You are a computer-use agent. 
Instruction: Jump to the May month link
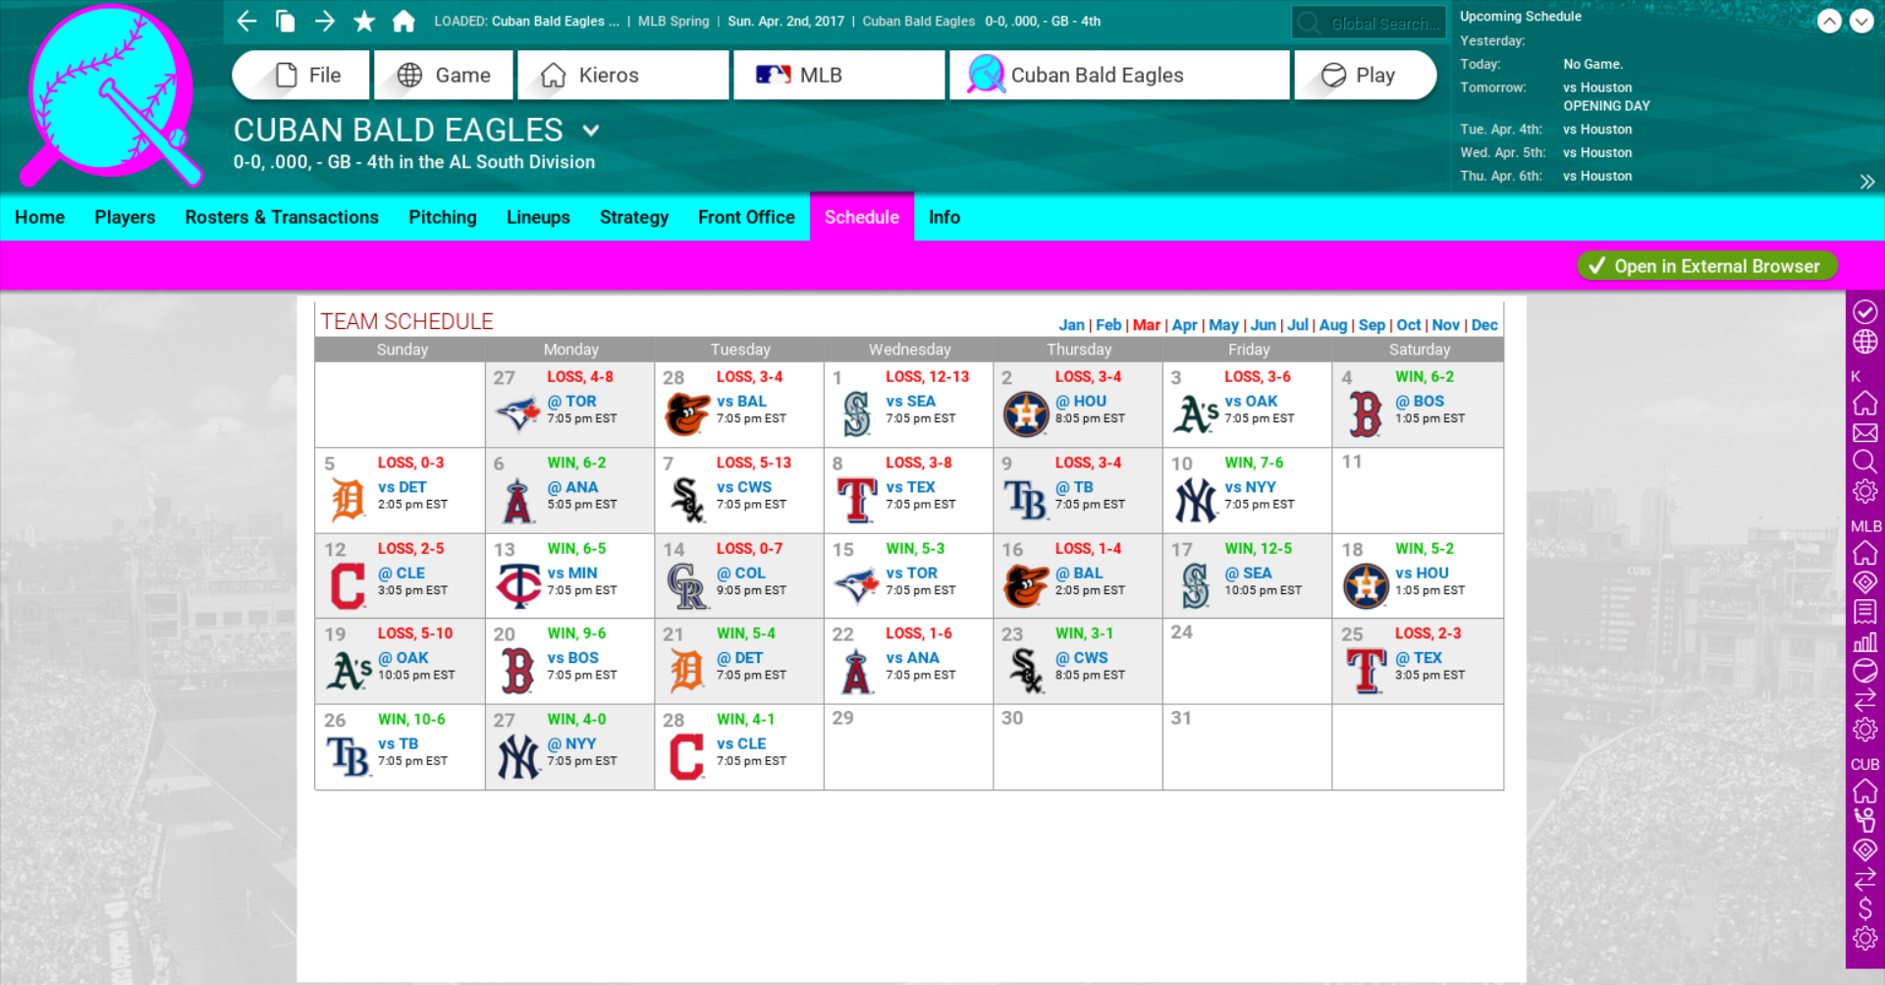(1223, 325)
